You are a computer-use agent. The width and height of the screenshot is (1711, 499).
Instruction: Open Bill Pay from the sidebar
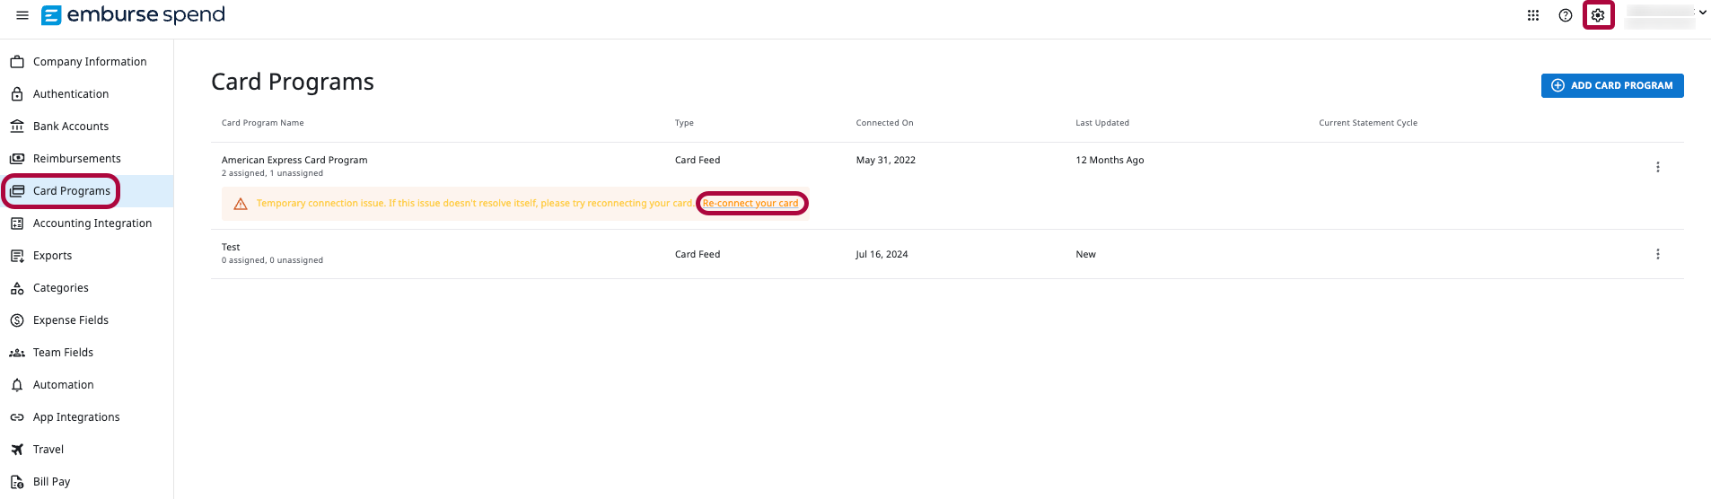51,482
